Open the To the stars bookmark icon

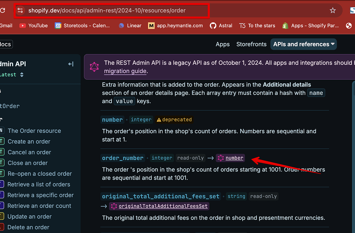coord(242,26)
